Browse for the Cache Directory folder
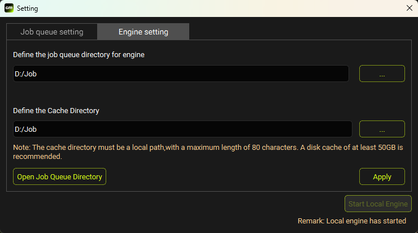Viewport: 418px width, 233px height. [x=382, y=129]
